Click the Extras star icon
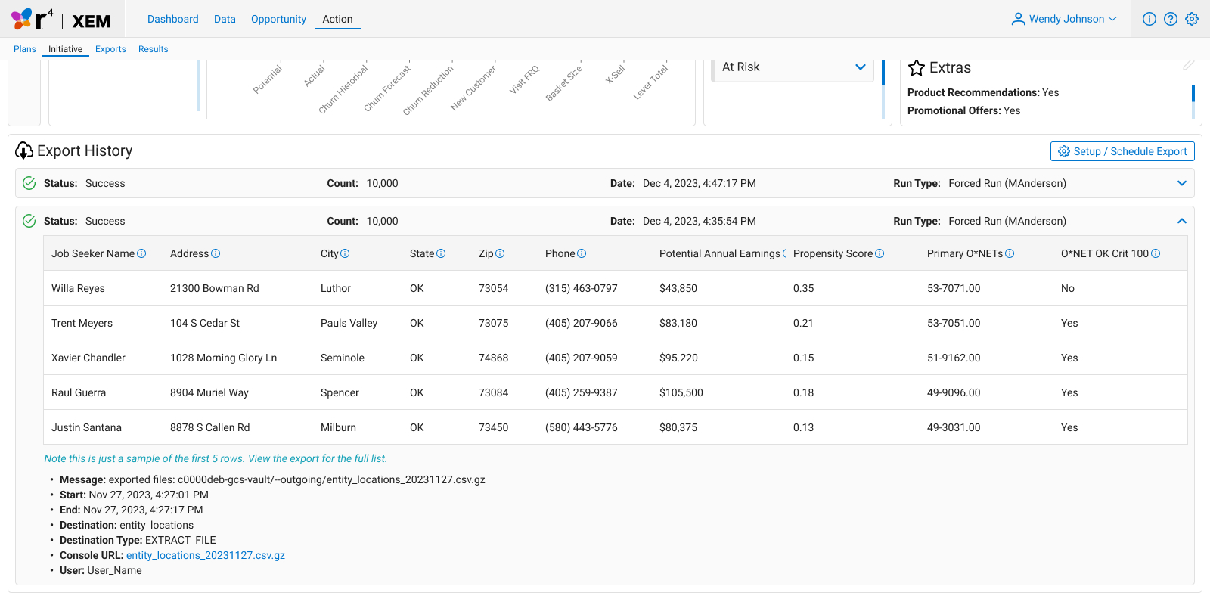Viewport: 1210px width, 605px height. [917, 68]
